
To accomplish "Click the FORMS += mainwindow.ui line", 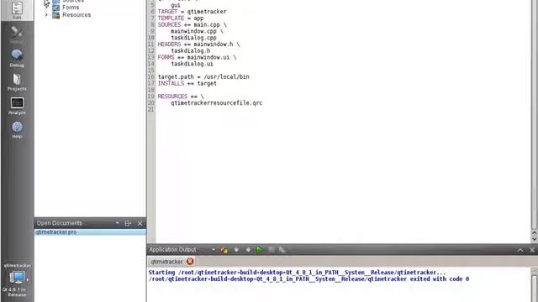I will pos(197,57).
